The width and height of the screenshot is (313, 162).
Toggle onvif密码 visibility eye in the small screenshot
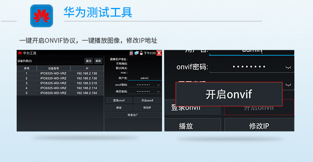(158, 85)
